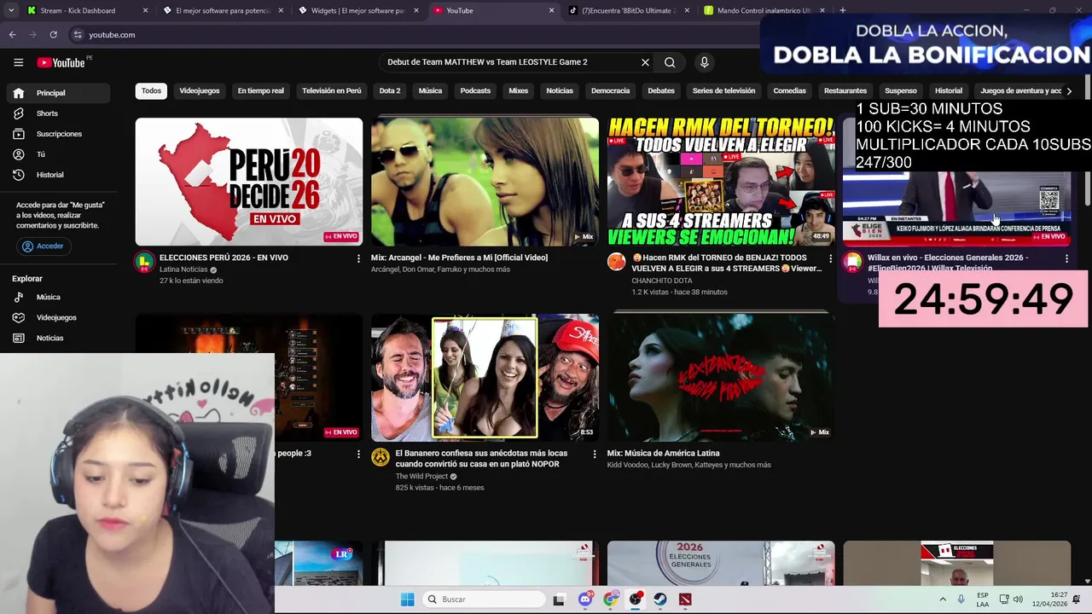Open Suscripciones in the sidebar
This screenshot has height=614, width=1092.
pyautogui.click(x=59, y=134)
